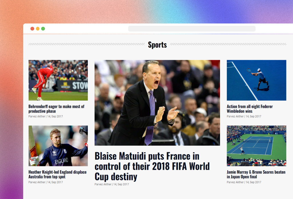Open Blaise Matuidi puts France headline

click(152, 166)
